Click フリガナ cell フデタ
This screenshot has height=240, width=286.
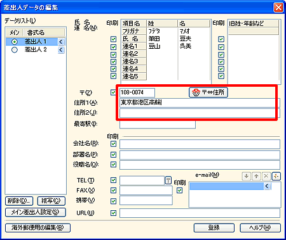[x=162, y=31]
